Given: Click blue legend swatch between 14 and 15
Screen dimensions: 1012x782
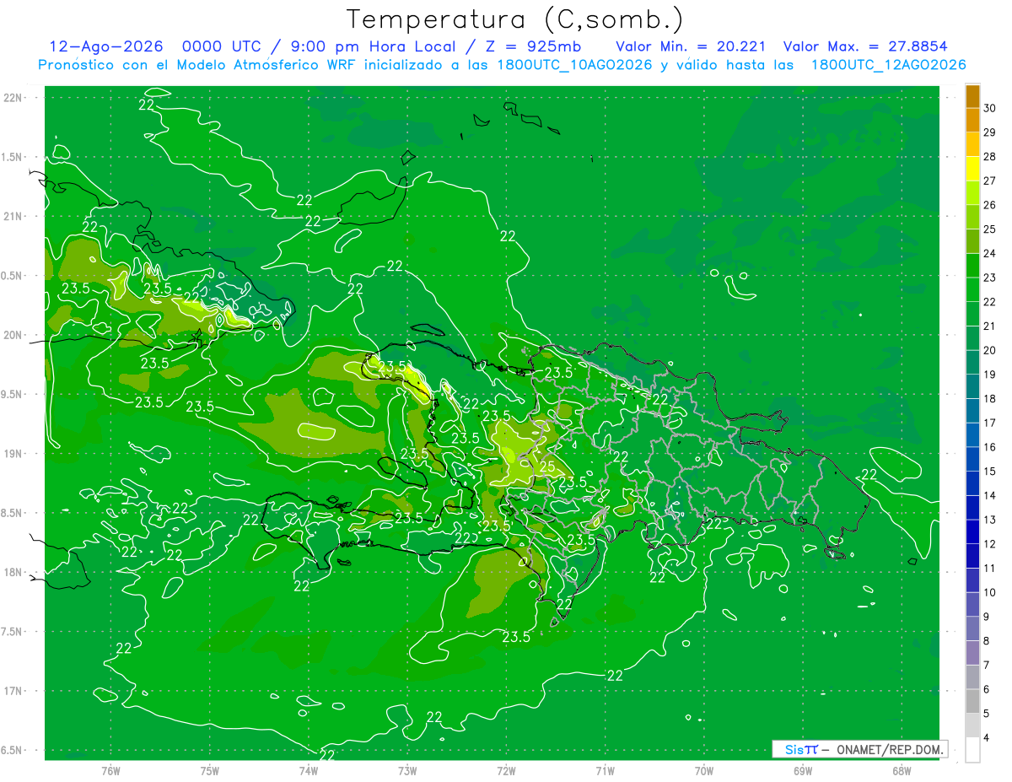Looking at the screenshot, I should pos(972,483).
